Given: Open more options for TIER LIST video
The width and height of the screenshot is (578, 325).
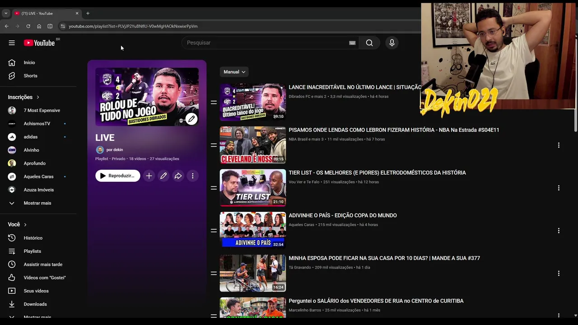Looking at the screenshot, I should pyautogui.click(x=559, y=188).
